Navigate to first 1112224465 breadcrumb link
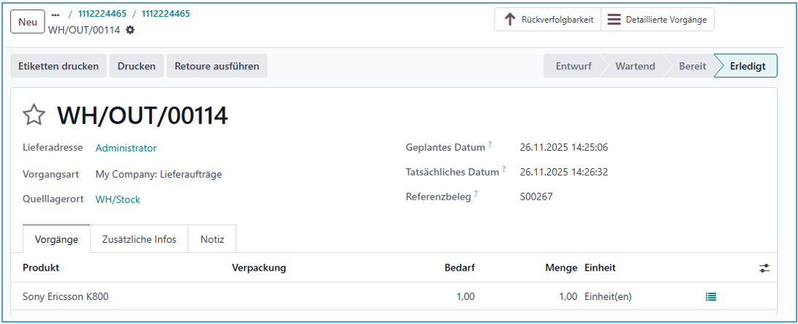 pos(102,14)
